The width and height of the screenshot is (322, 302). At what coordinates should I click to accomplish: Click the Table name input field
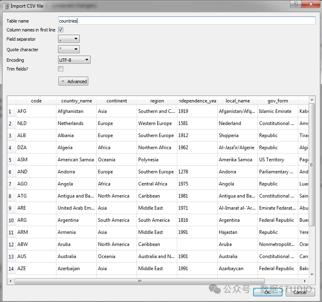pyautogui.click(x=187, y=21)
